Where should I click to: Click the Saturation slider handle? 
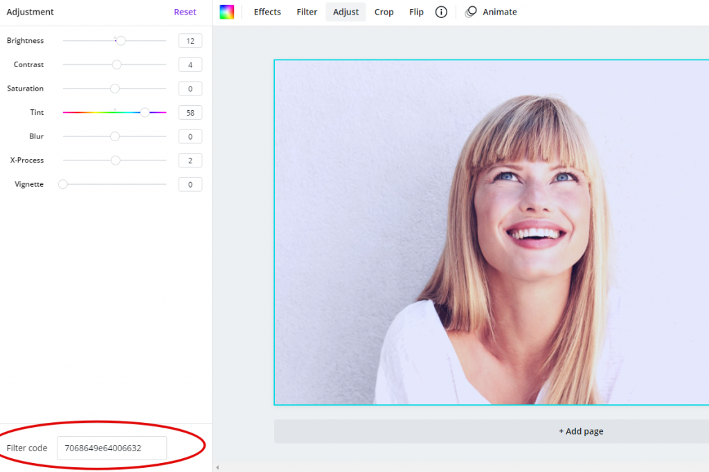click(x=115, y=89)
